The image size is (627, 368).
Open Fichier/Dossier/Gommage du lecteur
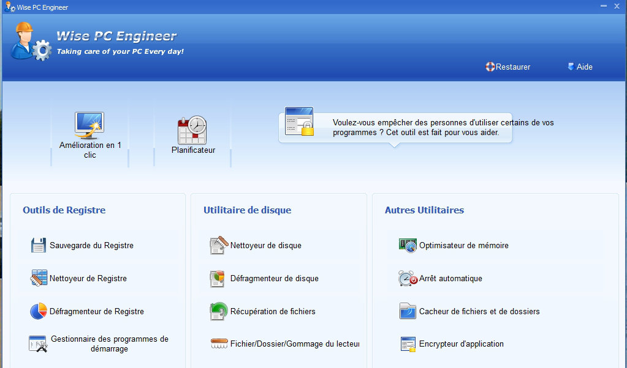tap(295, 344)
